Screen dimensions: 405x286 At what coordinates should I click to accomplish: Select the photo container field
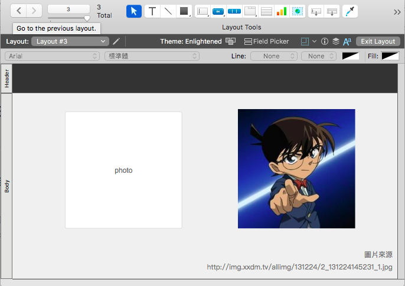[123, 170]
